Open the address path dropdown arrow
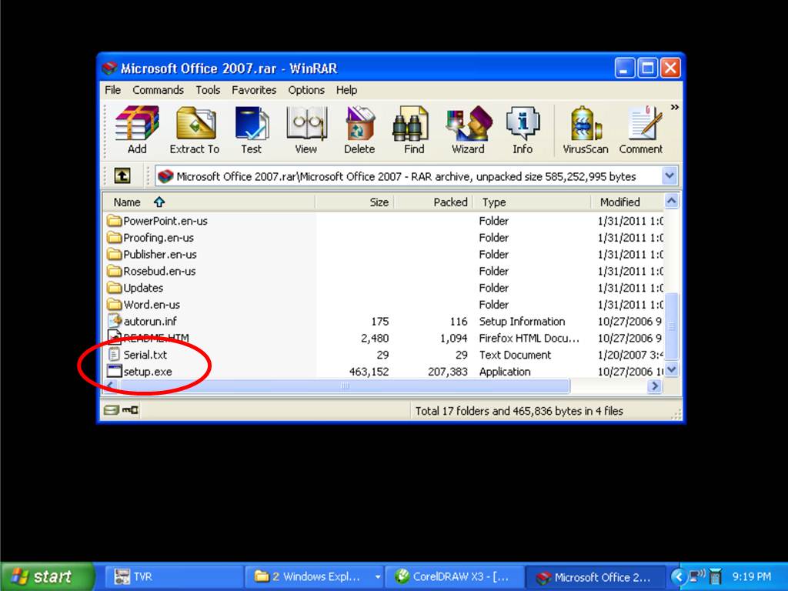 point(669,175)
